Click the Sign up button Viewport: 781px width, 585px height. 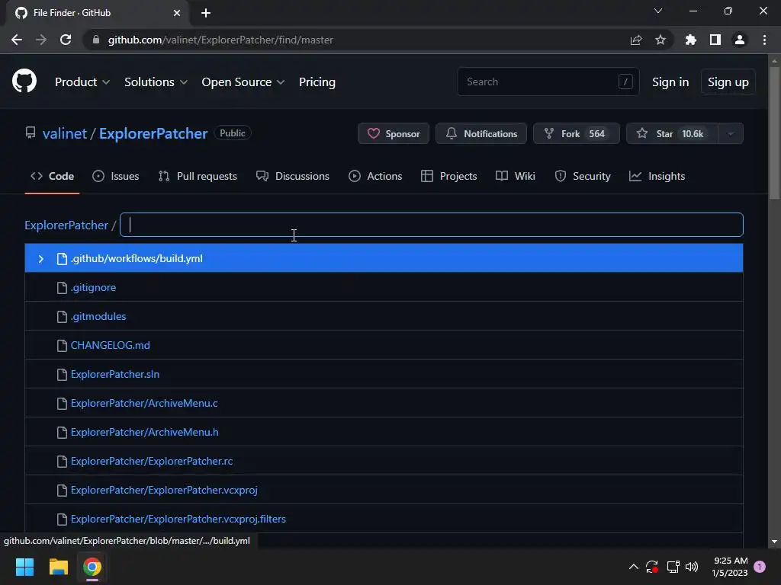tap(728, 82)
